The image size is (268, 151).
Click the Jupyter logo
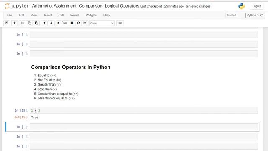click(16, 6)
